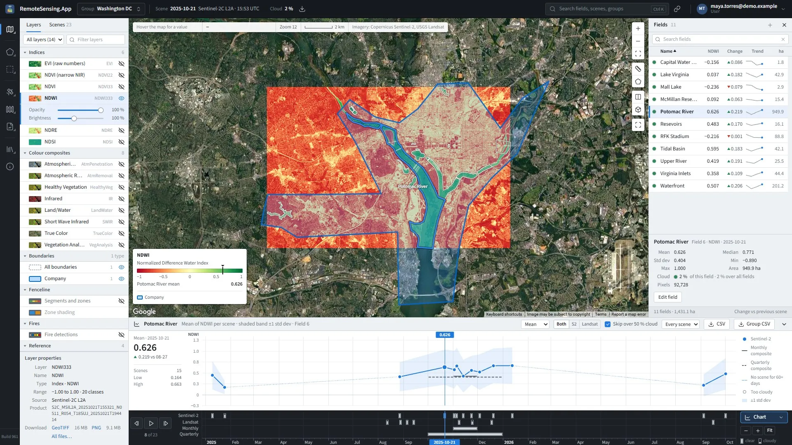Hide the NDWI layer
Viewport: 792px width, 445px height.
(121, 98)
